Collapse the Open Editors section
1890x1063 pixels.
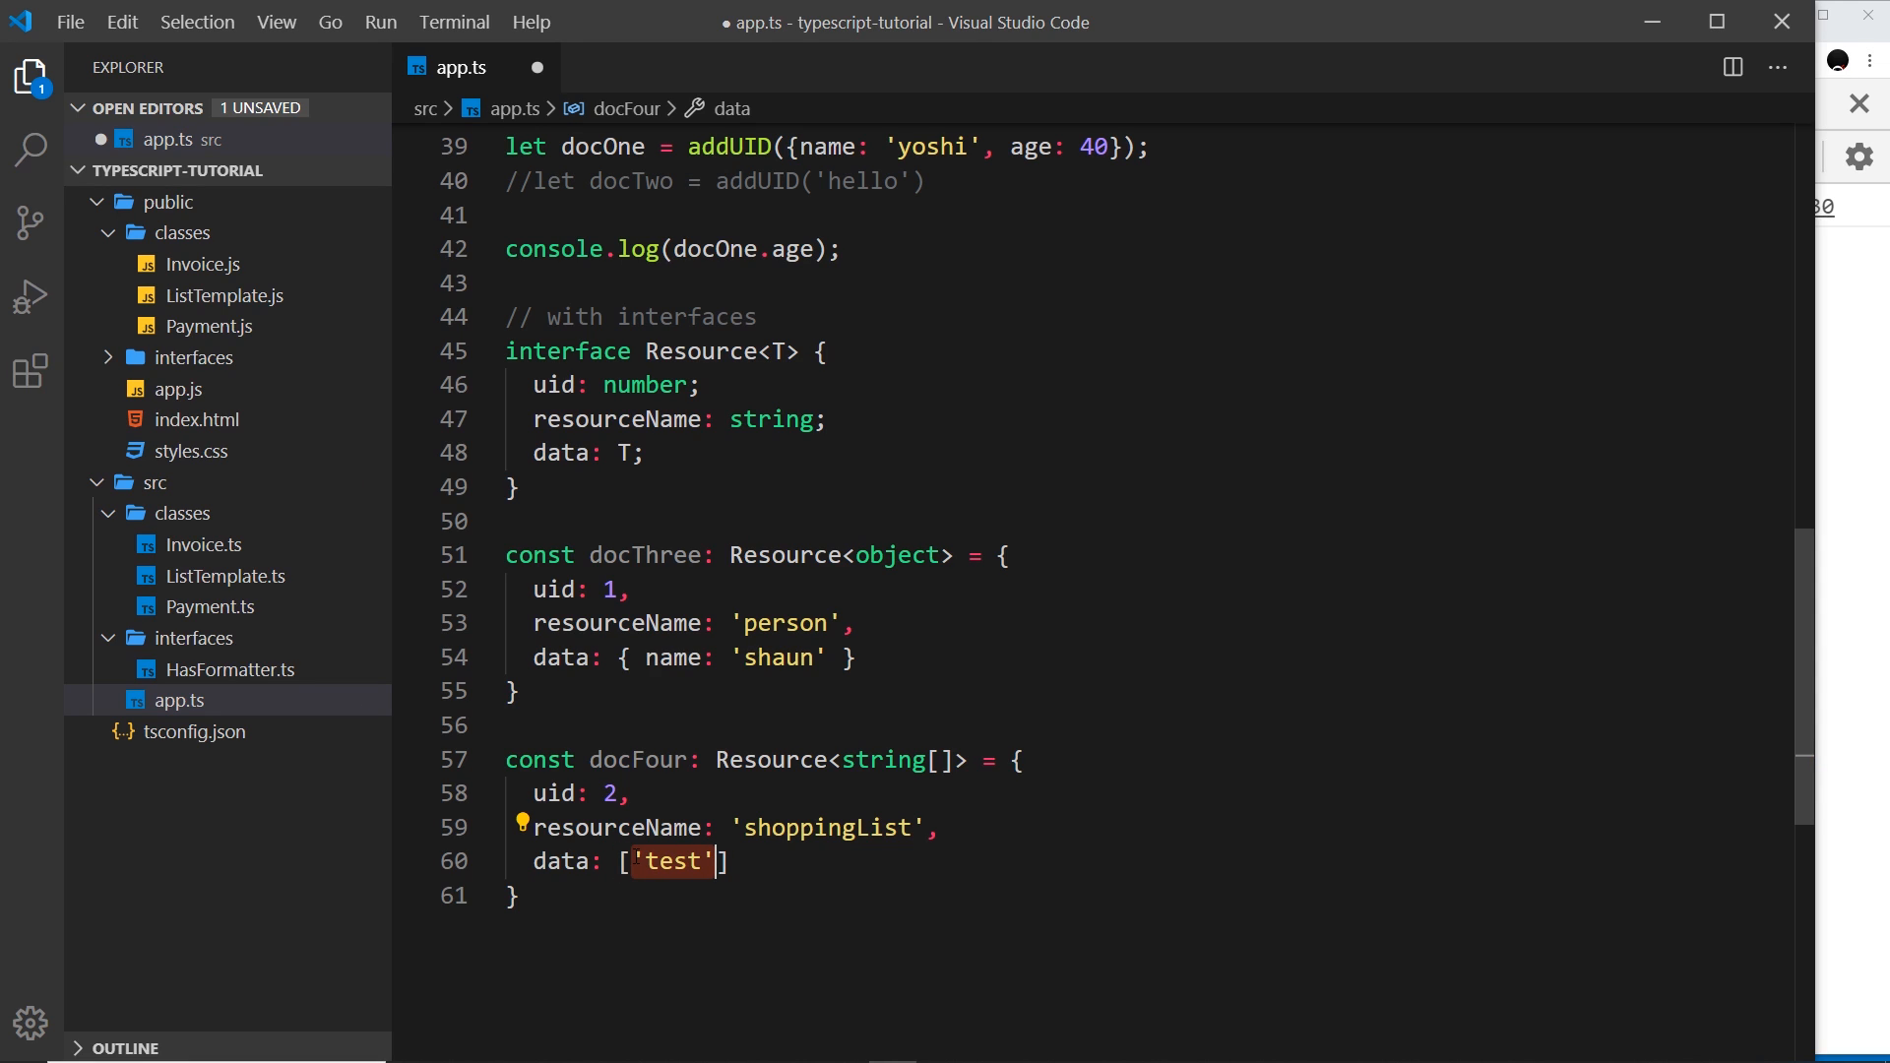point(78,108)
